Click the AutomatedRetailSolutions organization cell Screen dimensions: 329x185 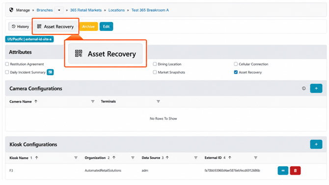point(103,171)
